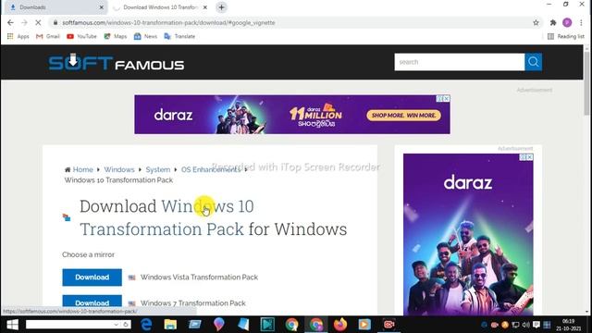Viewport: 592px width, 333px height.
Task: Click the blue search magnifier button
Action: coord(533,62)
